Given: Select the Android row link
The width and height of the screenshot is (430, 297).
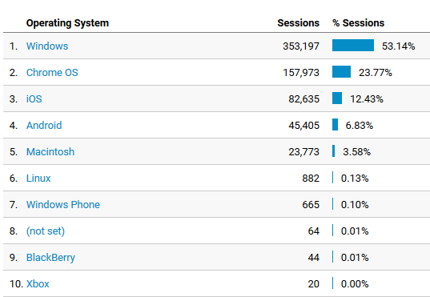Looking at the screenshot, I should pos(44,126).
